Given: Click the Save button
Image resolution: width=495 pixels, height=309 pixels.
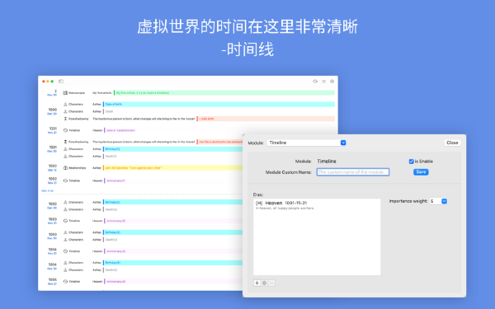Looking at the screenshot, I should point(421,172).
